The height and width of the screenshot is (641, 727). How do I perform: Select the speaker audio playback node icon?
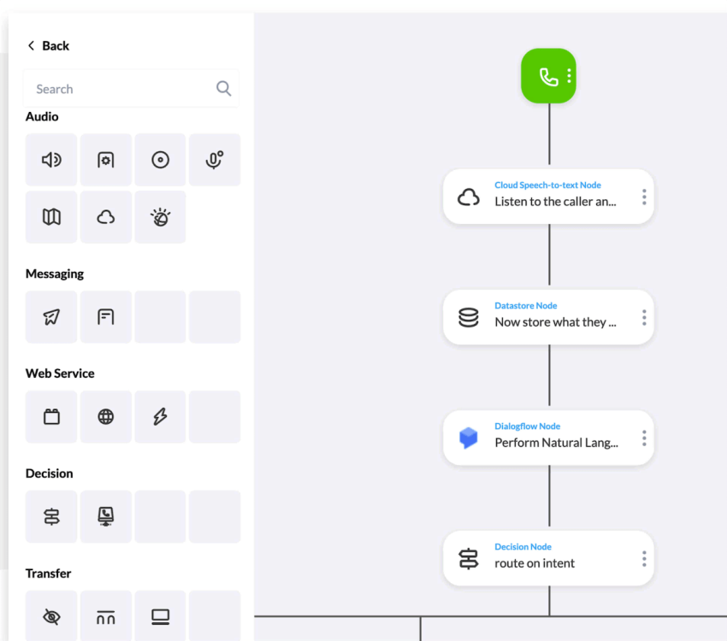[51, 160]
